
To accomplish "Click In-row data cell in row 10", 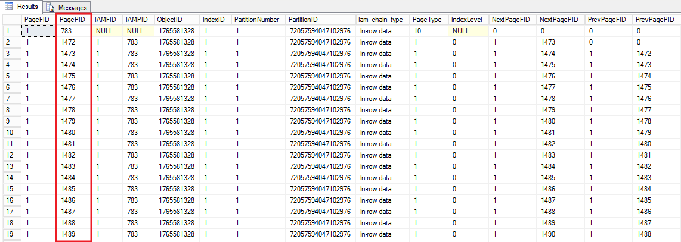I will click(x=383, y=133).
